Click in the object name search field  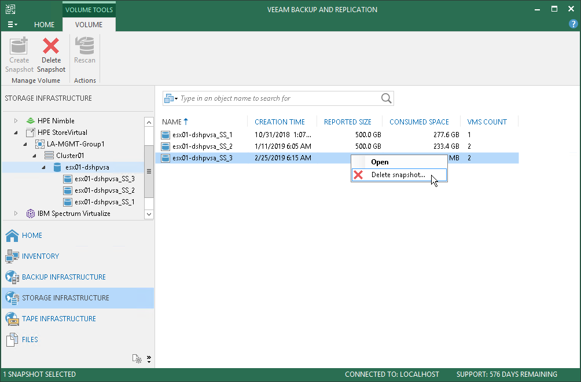(280, 98)
